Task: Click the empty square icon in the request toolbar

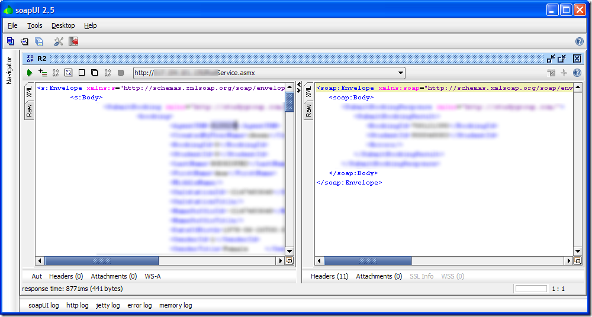Action: pos(82,73)
